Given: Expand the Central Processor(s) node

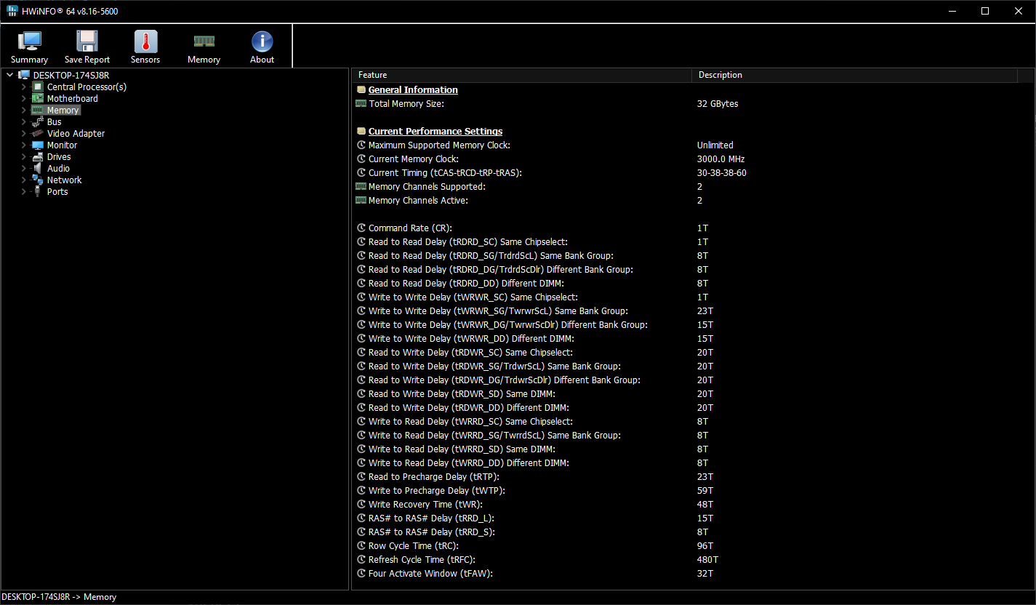Looking at the screenshot, I should (x=23, y=87).
